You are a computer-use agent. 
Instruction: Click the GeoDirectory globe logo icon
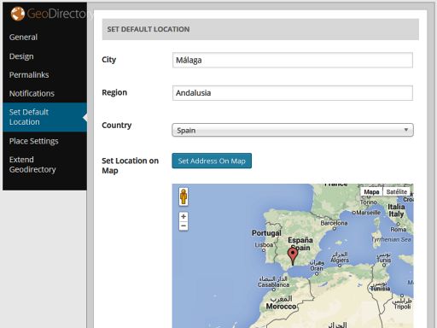click(x=18, y=14)
